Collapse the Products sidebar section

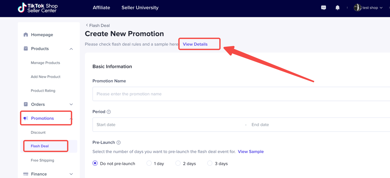[71, 49]
